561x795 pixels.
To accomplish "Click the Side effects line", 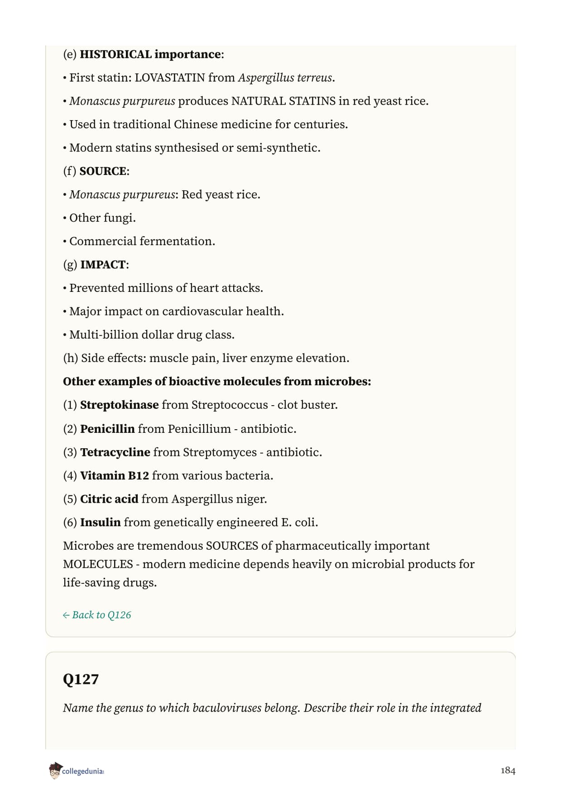I will click(x=206, y=358).
